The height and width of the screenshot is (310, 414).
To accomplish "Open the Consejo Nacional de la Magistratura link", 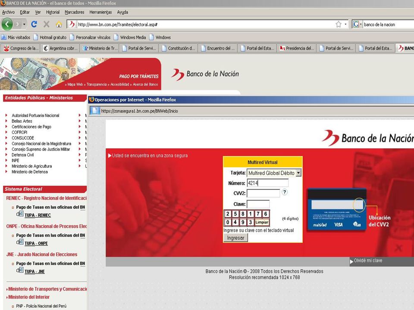I will 41,144.
